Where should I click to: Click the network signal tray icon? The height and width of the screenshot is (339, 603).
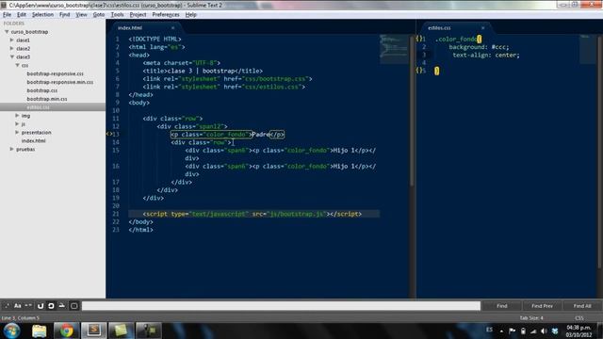[x=533, y=331]
